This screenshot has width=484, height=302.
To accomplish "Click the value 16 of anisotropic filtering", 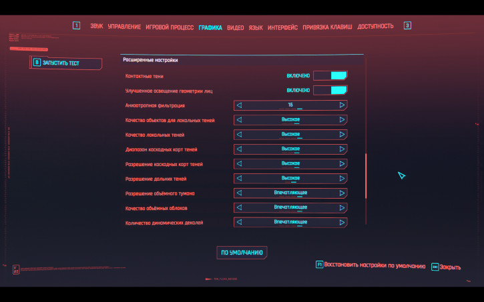I will click(x=290, y=105).
